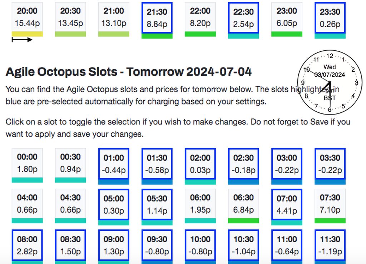
Task: Select the 07:30 slot priced 7.10p
Action: click(330, 204)
